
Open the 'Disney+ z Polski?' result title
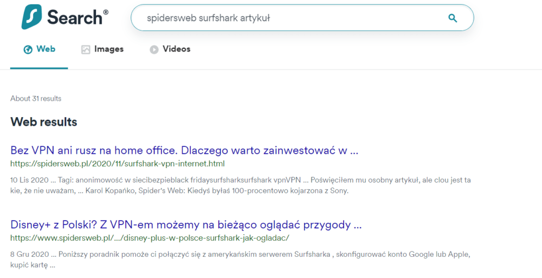186,225
